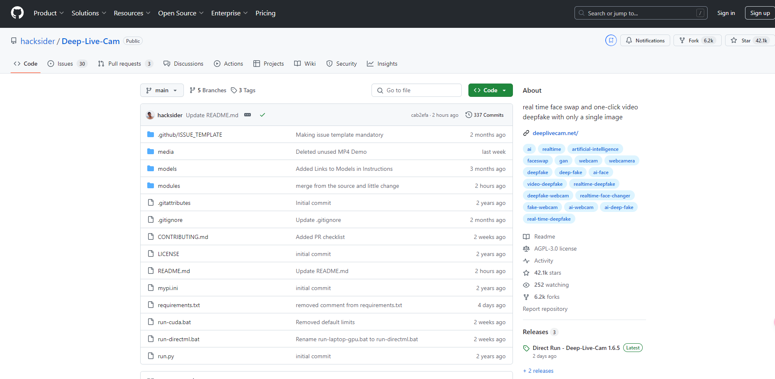Click the GitHub logo icon
Screen dimensions: 775x379
[17, 13]
